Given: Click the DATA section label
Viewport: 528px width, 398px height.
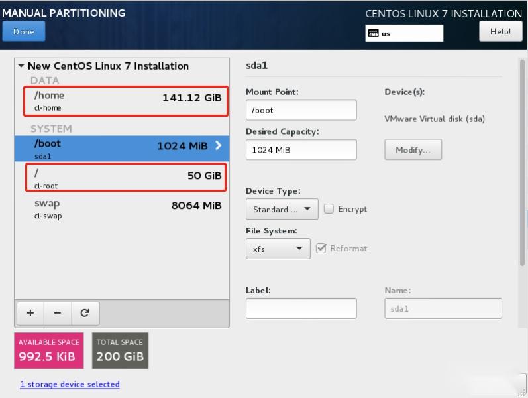Looking at the screenshot, I should 45,81.
